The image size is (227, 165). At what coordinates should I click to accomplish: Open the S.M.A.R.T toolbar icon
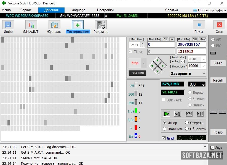click(31, 25)
